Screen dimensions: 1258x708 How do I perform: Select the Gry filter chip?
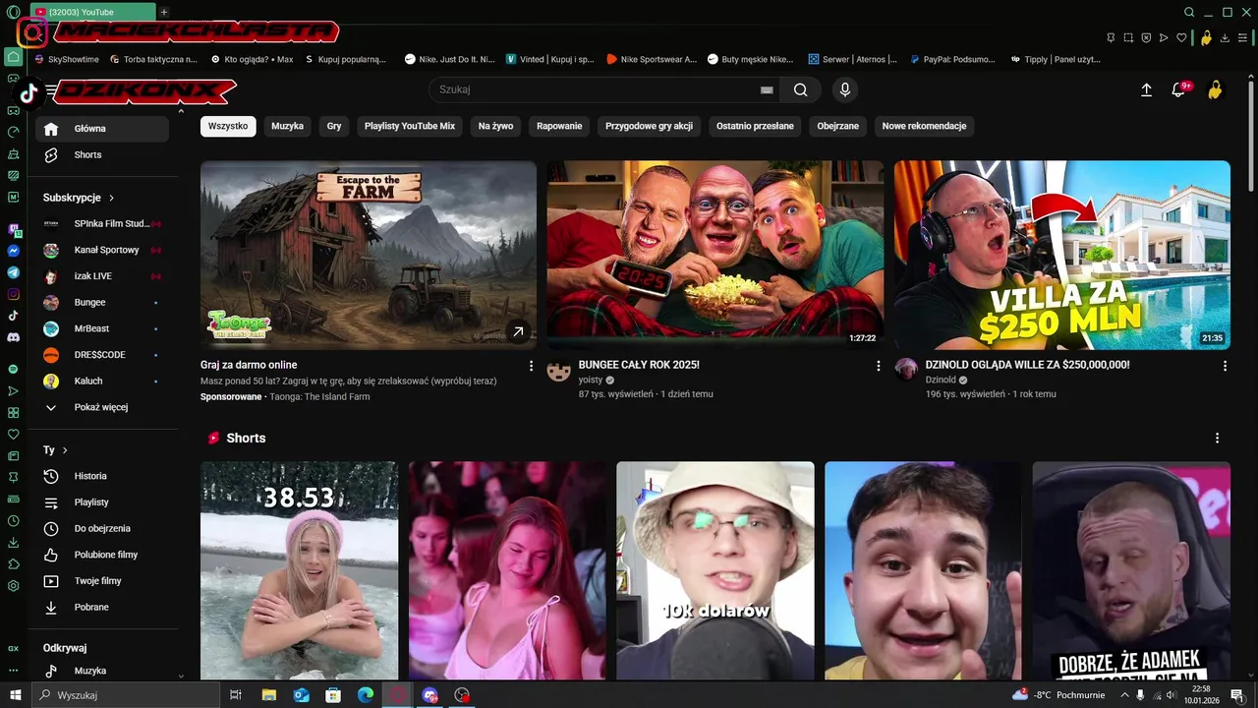click(x=334, y=126)
